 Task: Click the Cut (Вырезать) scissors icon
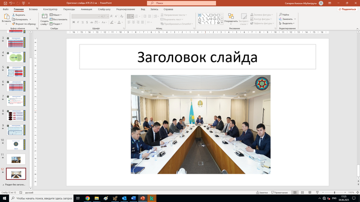[13, 15]
